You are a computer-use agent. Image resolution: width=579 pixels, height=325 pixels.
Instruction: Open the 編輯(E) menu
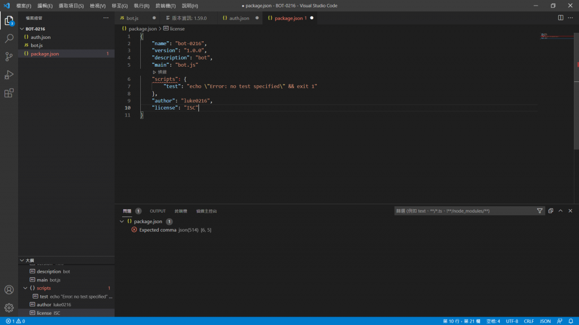point(45,6)
